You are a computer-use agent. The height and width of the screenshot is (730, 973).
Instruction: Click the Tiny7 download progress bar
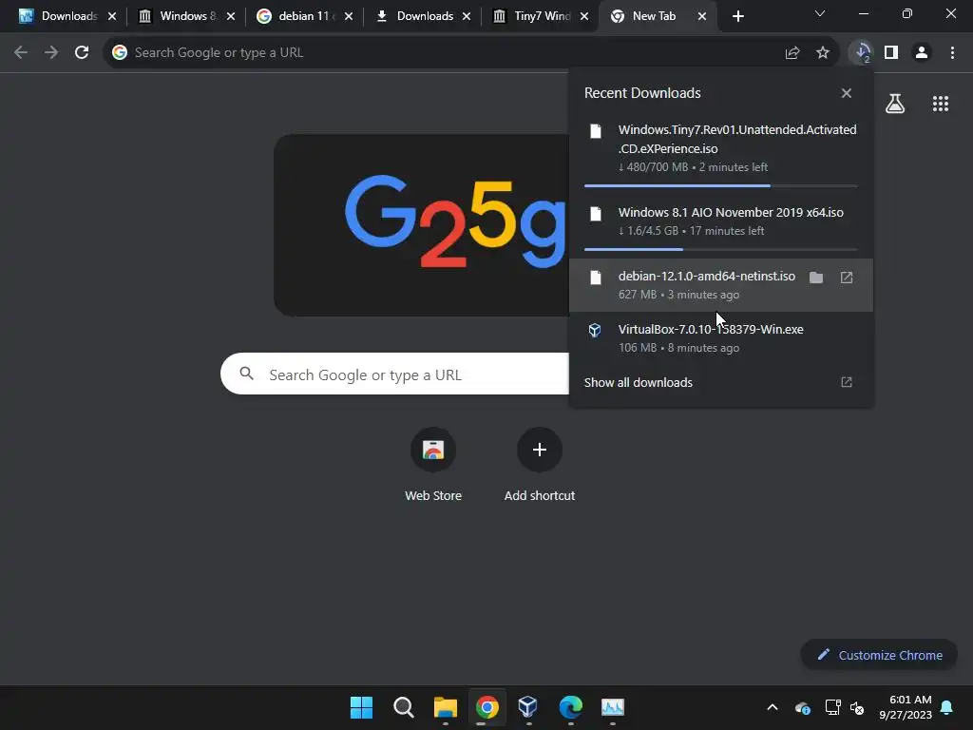[x=721, y=185]
